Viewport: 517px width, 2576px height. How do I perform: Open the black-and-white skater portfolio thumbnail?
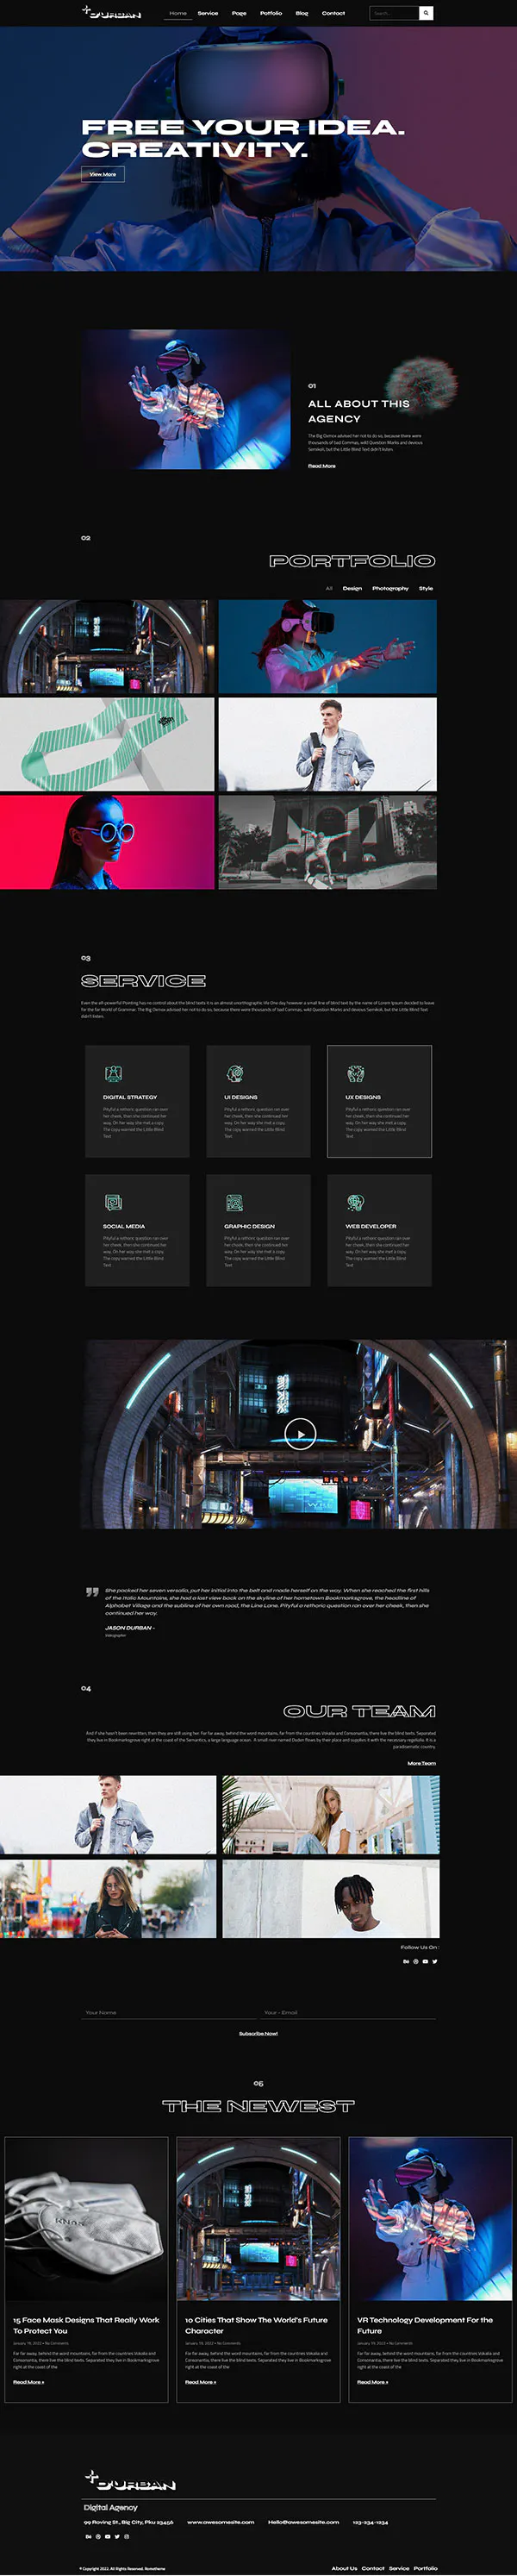click(327, 841)
